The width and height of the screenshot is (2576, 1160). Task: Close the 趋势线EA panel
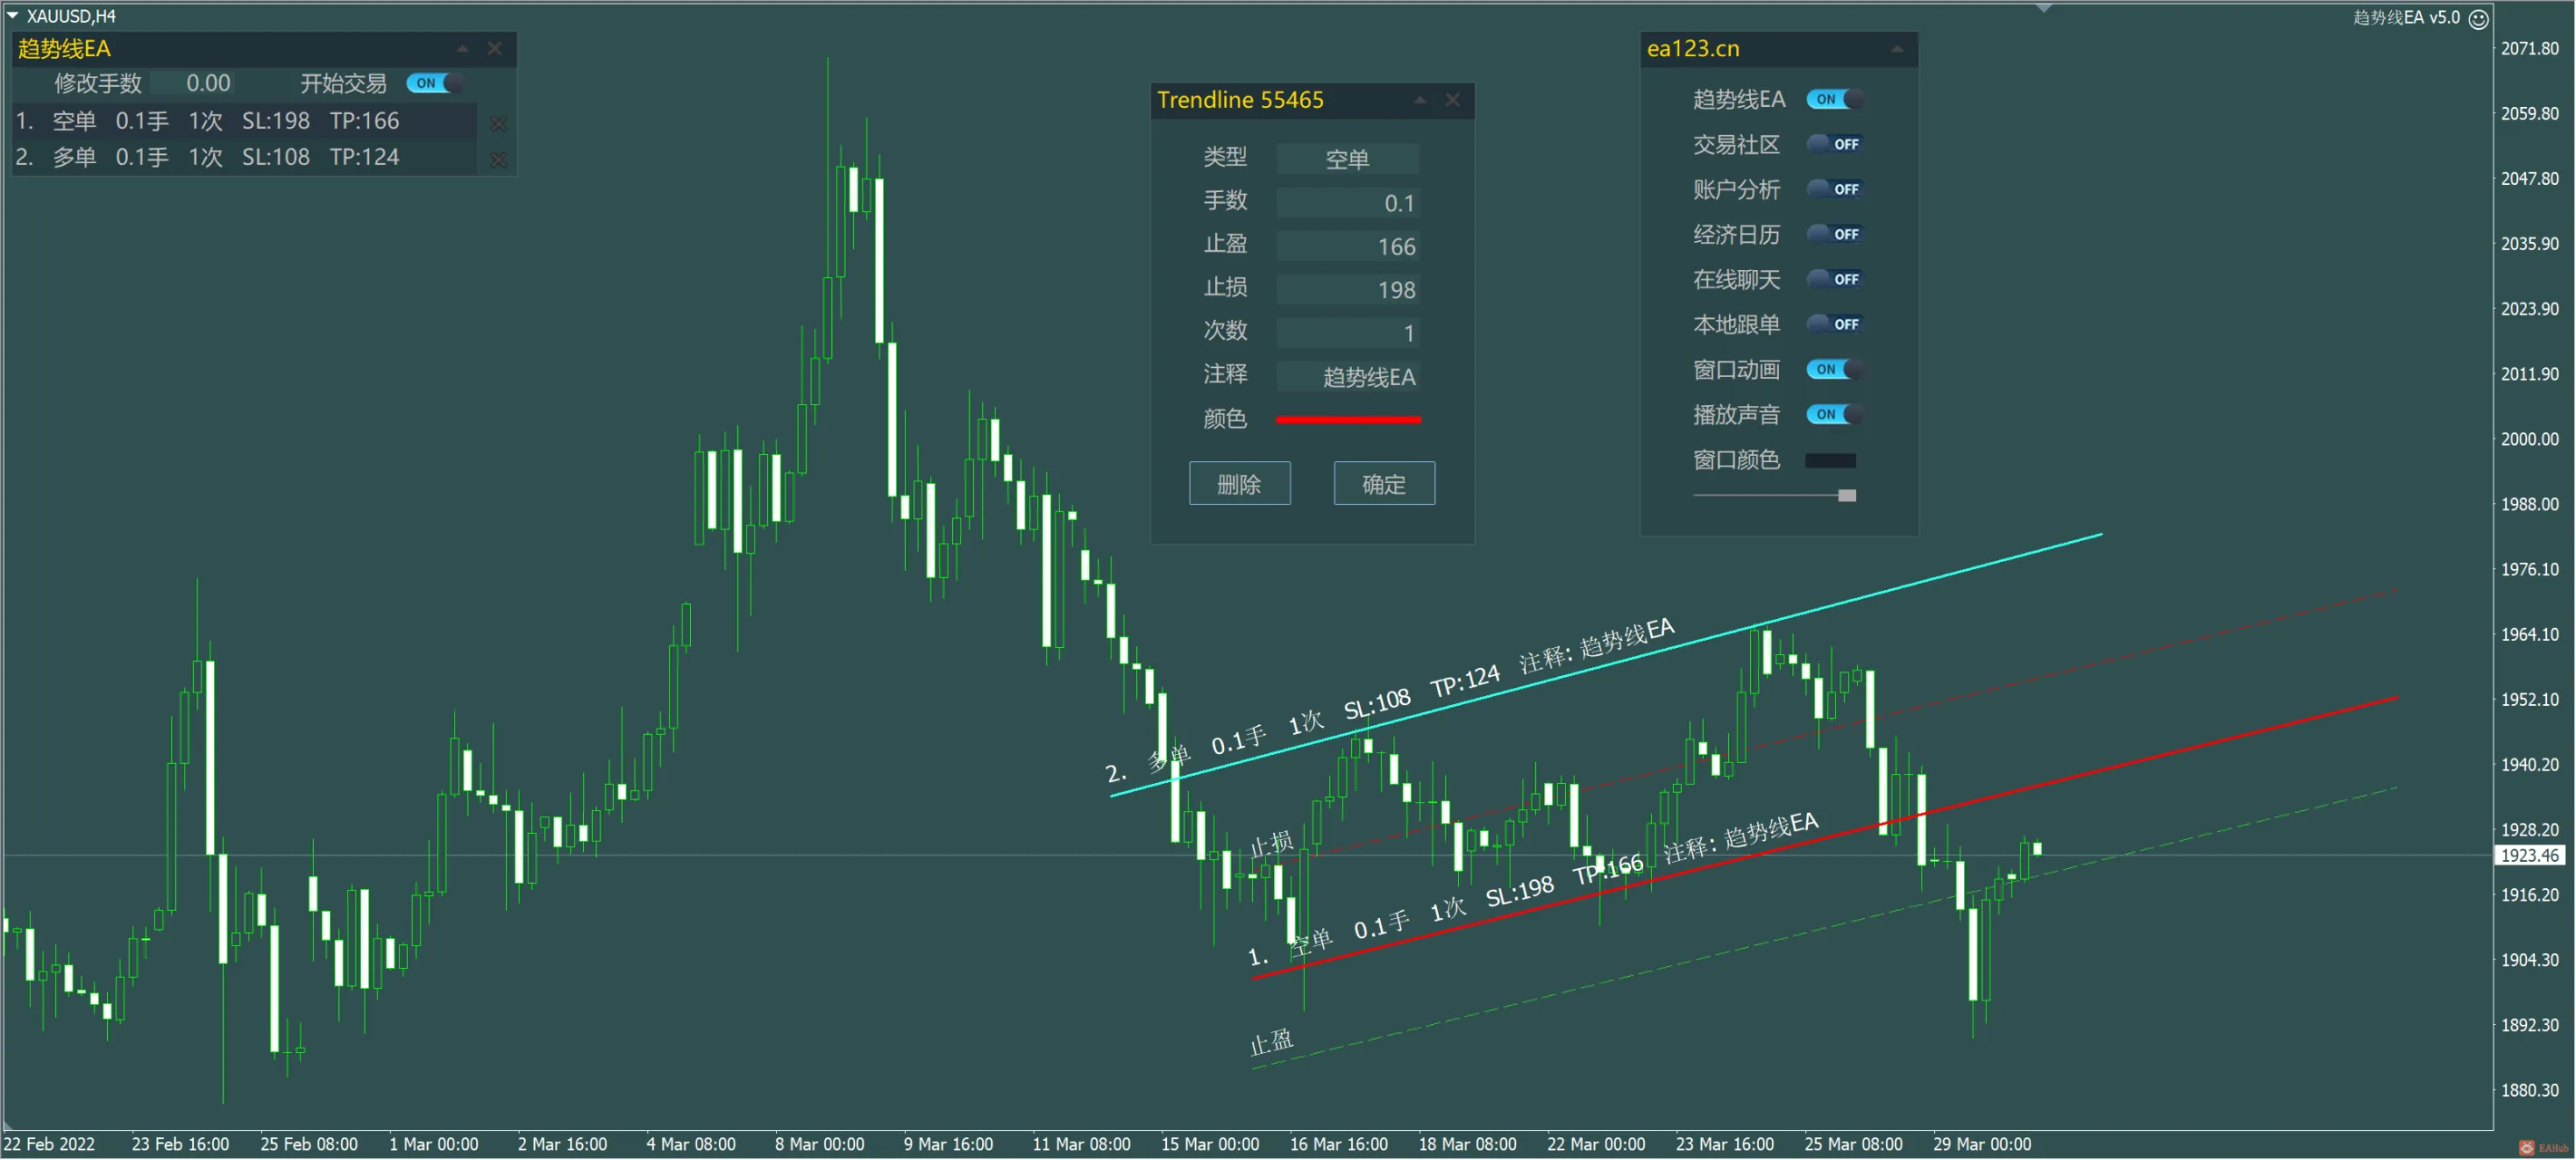[494, 48]
